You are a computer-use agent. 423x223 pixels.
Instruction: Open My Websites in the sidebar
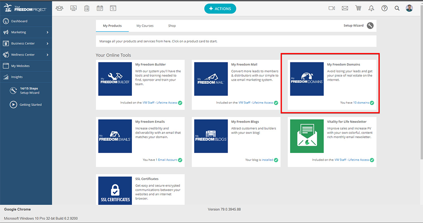click(x=26, y=66)
